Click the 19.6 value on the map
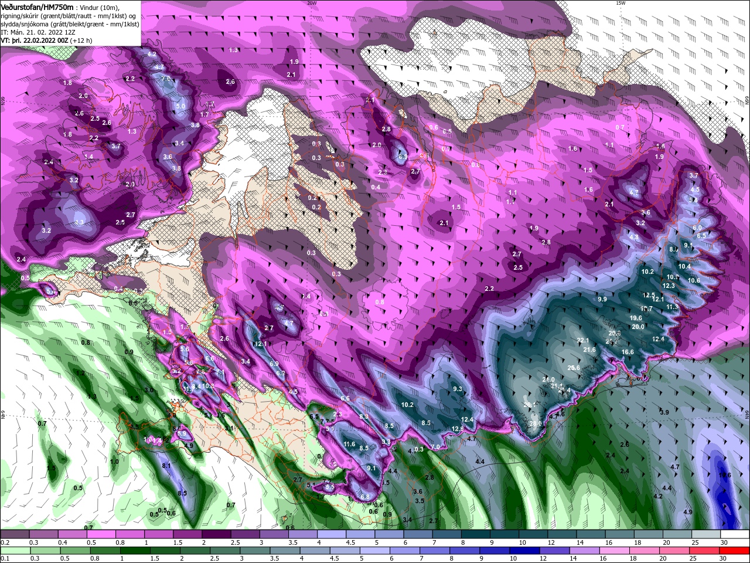The width and height of the screenshot is (750, 563). click(636, 318)
